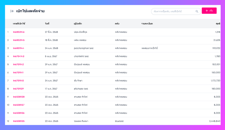Open requisition In6508137
The image size is (225, 130).
coord(19,105)
